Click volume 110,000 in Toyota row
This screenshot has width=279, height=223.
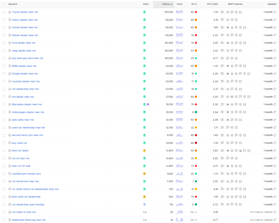click(x=169, y=12)
